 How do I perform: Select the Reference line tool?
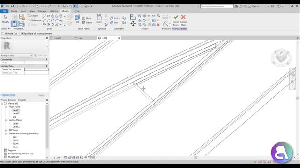[x=34, y=20]
